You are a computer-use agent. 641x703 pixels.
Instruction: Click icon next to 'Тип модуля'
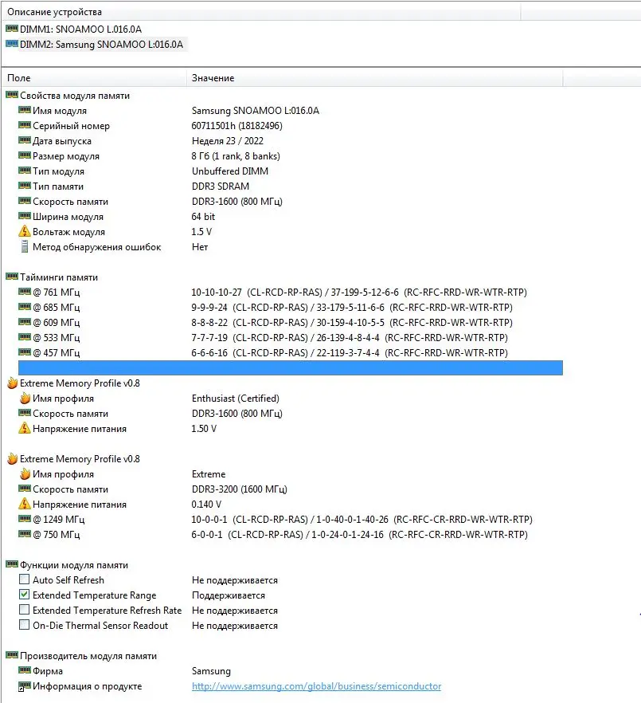(x=24, y=171)
